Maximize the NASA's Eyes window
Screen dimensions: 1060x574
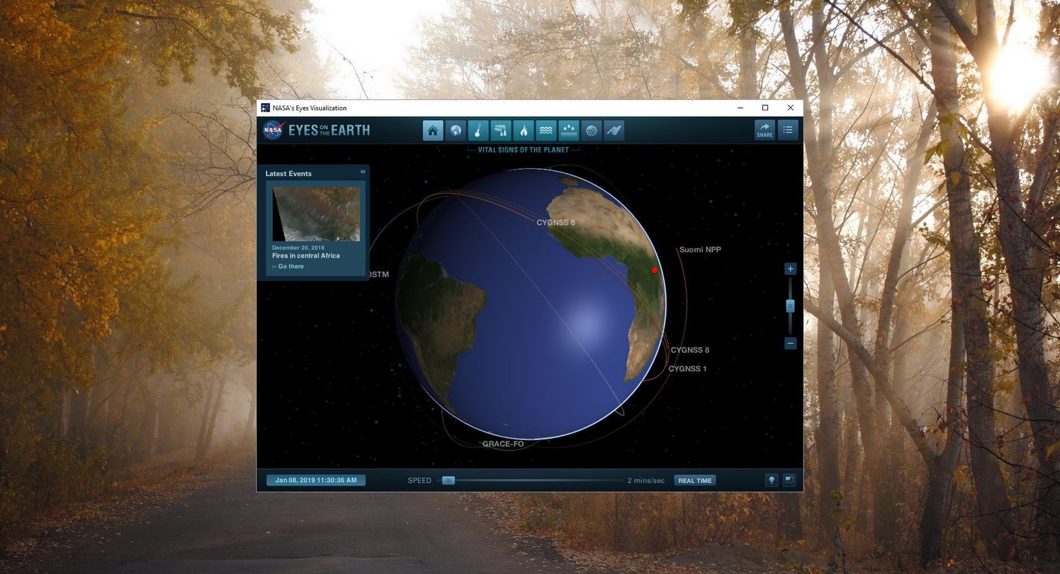tap(765, 108)
